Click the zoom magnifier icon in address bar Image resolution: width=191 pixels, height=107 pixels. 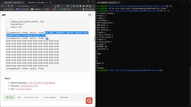[44, 6]
